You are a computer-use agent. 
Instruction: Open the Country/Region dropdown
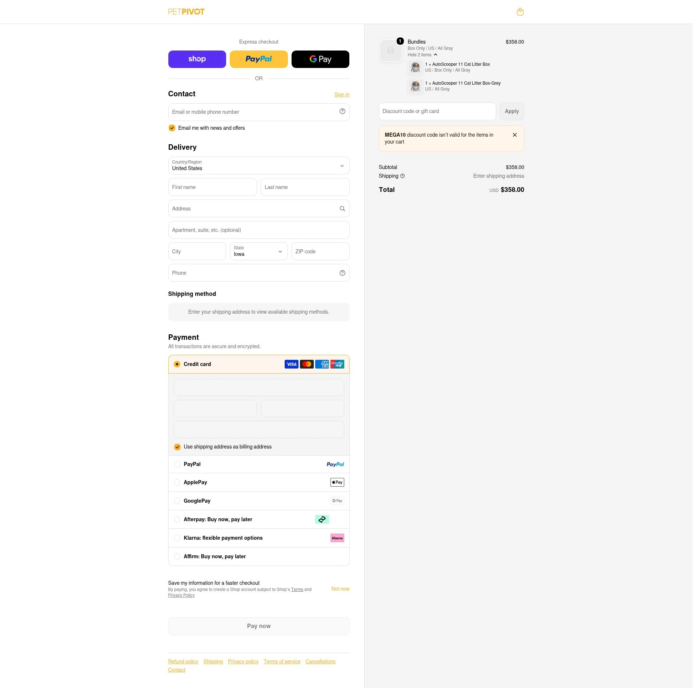(259, 166)
